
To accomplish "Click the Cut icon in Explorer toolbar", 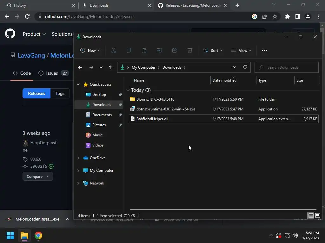I will coord(113,50).
